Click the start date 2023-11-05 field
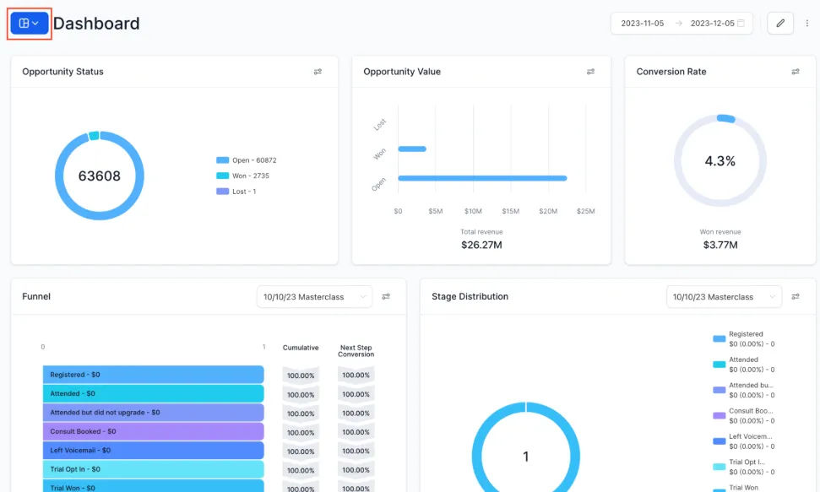This screenshot has width=820, height=492. (x=643, y=24)
